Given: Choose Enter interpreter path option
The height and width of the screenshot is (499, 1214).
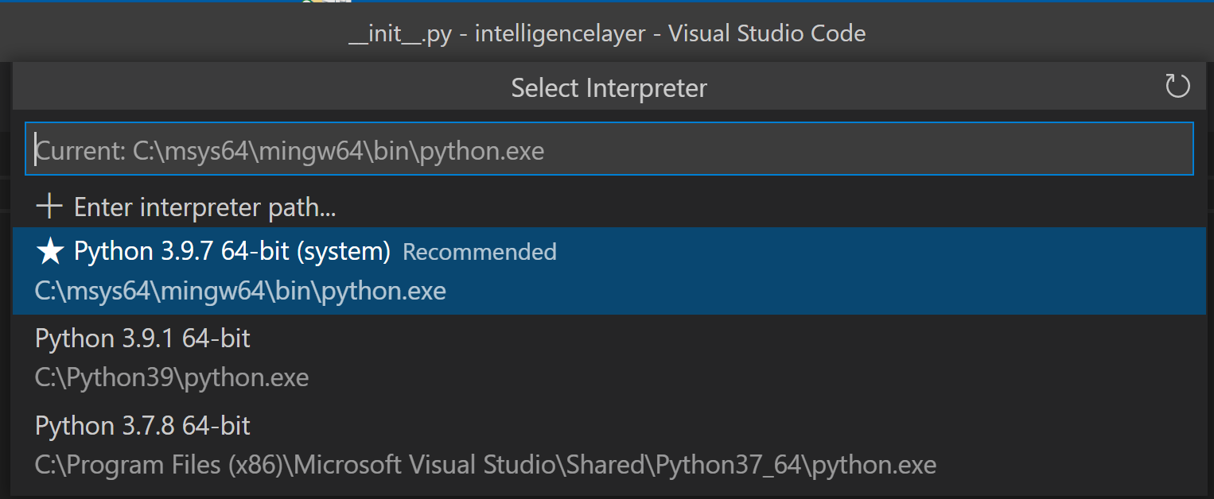Looking at the screenshot, I should pos(609,207).
